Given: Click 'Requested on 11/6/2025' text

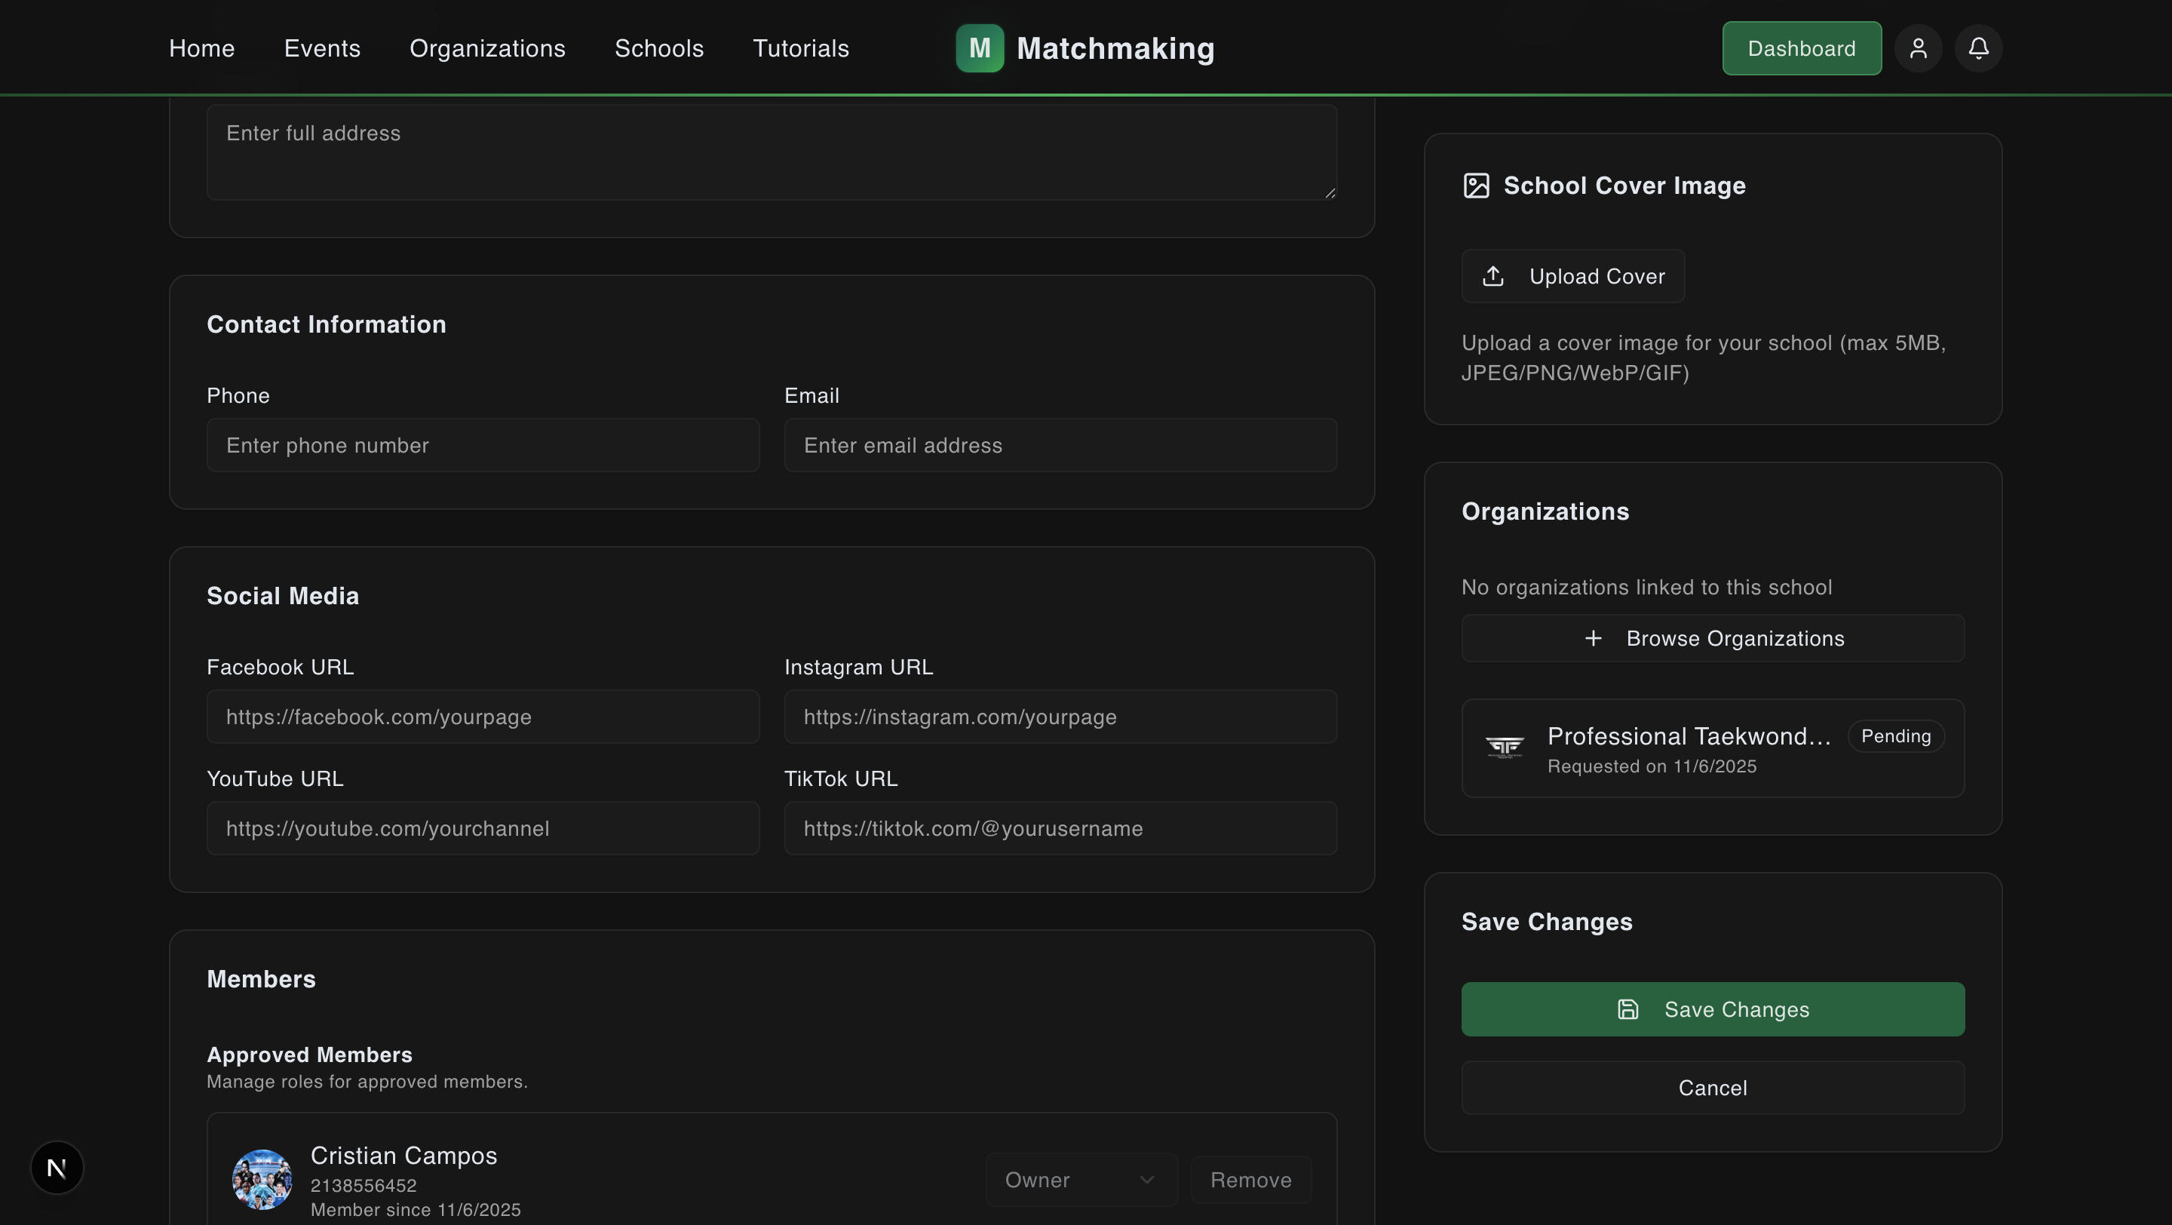Looking at the screenshot, I should (1652, 766).
